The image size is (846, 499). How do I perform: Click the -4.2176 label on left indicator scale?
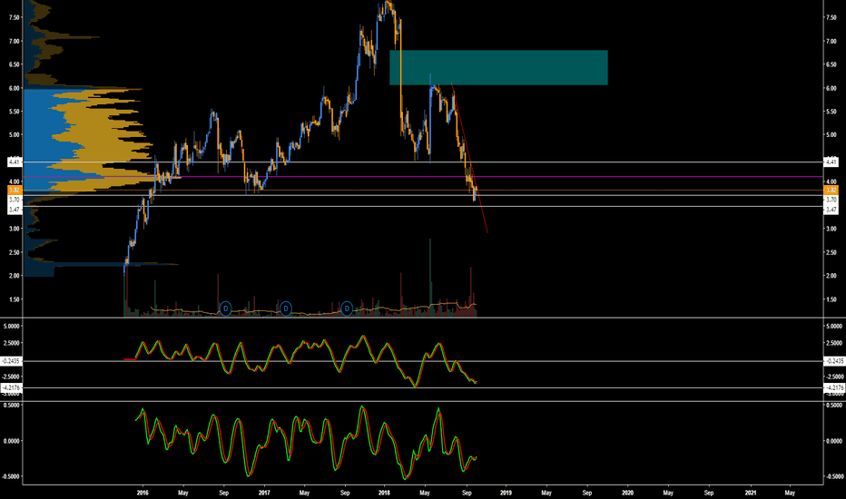11,387
